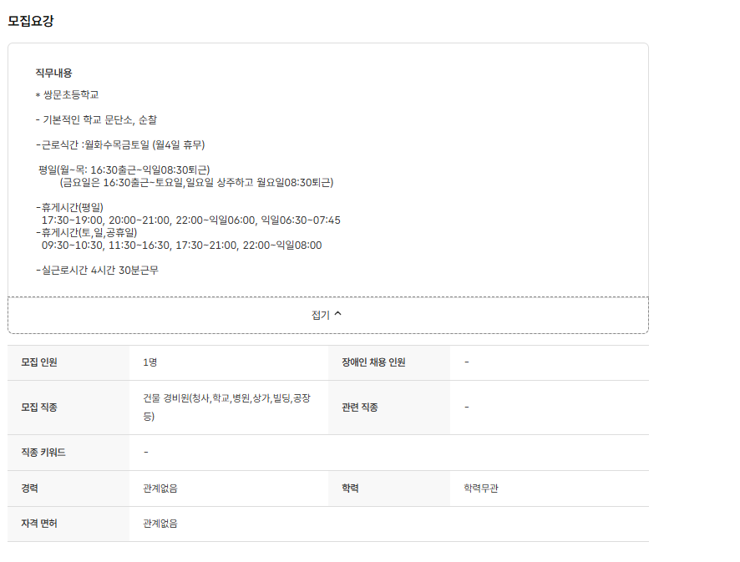Viewport: 740px width, 562px height.
Task: Select the 학력무관 education value
Action: point(481,489)
